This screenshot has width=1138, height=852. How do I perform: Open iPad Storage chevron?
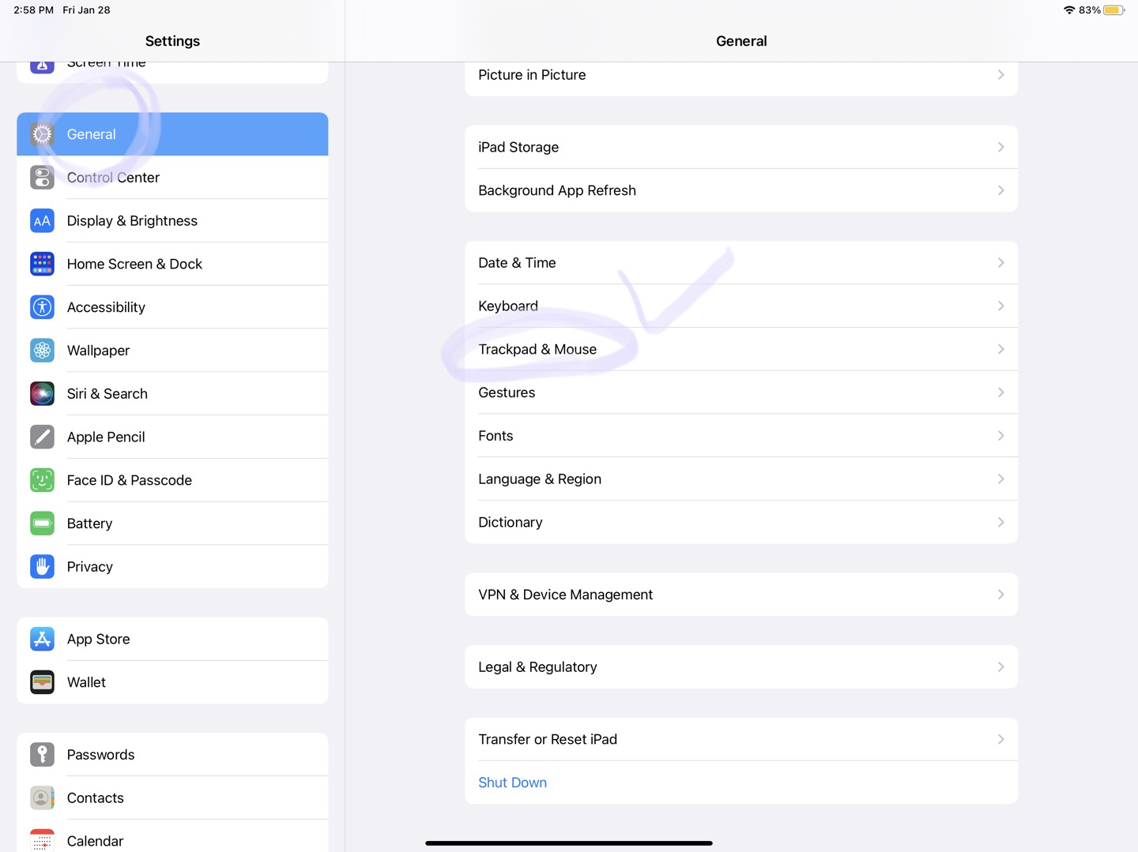click(1000, 148)
